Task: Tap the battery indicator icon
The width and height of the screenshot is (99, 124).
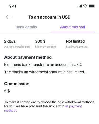Action: (x=92, y=6)
